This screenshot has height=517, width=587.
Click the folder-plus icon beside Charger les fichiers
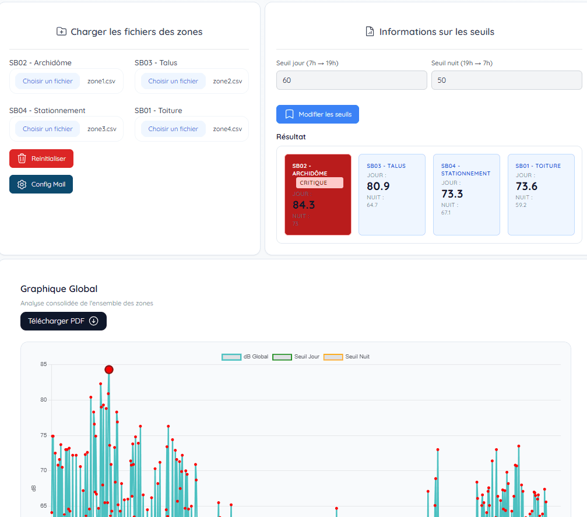click(61, 31)
